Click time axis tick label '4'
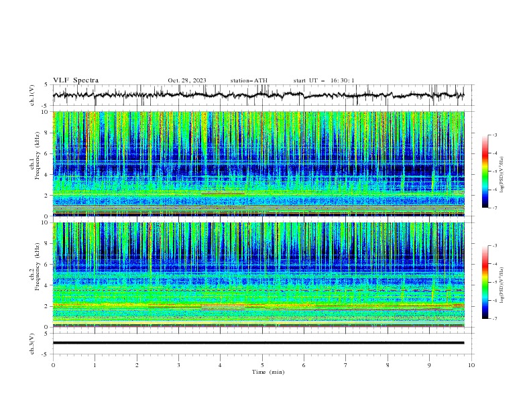The height and width of the screenshot is (410, 531). pos(221,365)
